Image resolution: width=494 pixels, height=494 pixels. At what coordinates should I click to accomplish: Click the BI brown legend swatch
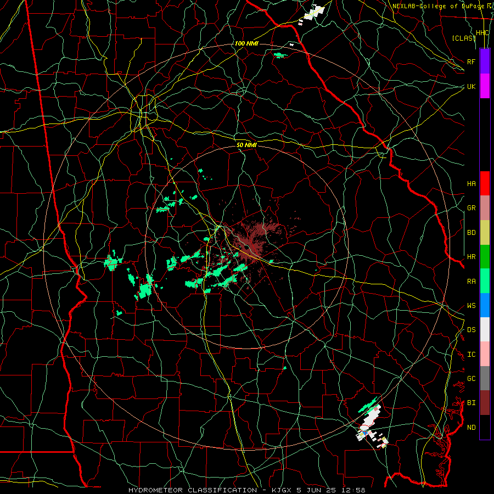pyautogui.click(x=485, y=403)
